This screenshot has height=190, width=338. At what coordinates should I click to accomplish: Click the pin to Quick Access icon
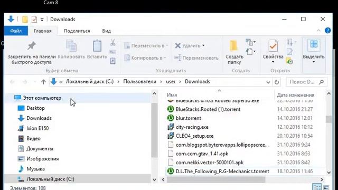click(x=32, y=46)
